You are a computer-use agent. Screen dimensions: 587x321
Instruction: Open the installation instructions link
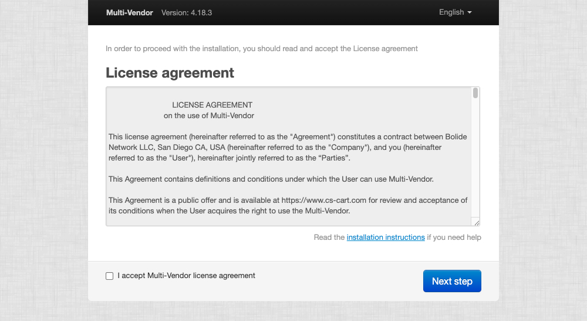point(386,238)
